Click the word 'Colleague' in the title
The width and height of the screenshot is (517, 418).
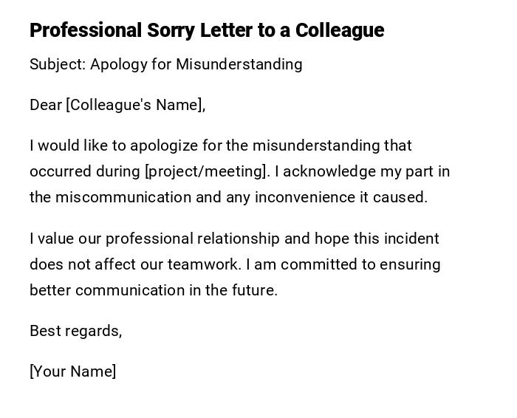pos(340,30)
